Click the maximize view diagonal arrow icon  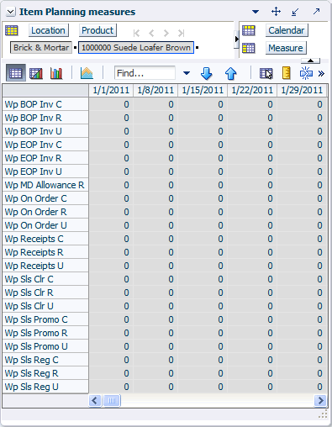pyautogui.click(x=316, y=12)
